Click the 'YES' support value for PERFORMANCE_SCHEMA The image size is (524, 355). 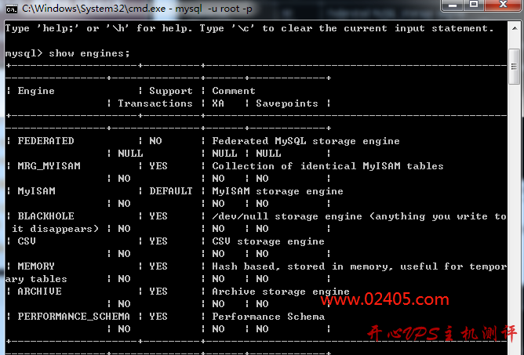click(158, 317)
